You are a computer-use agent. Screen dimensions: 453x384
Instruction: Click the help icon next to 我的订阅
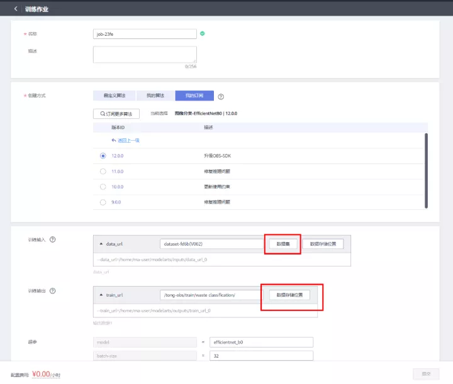[221, 97]
